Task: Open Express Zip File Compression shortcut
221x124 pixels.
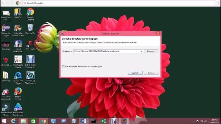Action: [x=30, y=78]
